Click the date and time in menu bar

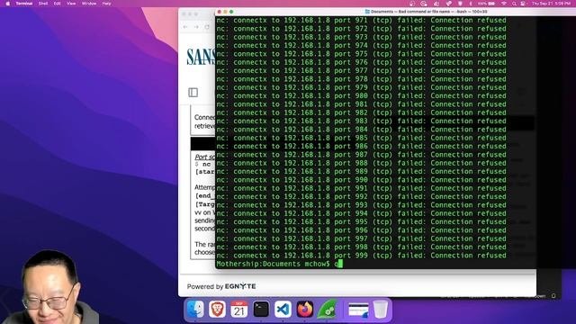tap(552, 4)
